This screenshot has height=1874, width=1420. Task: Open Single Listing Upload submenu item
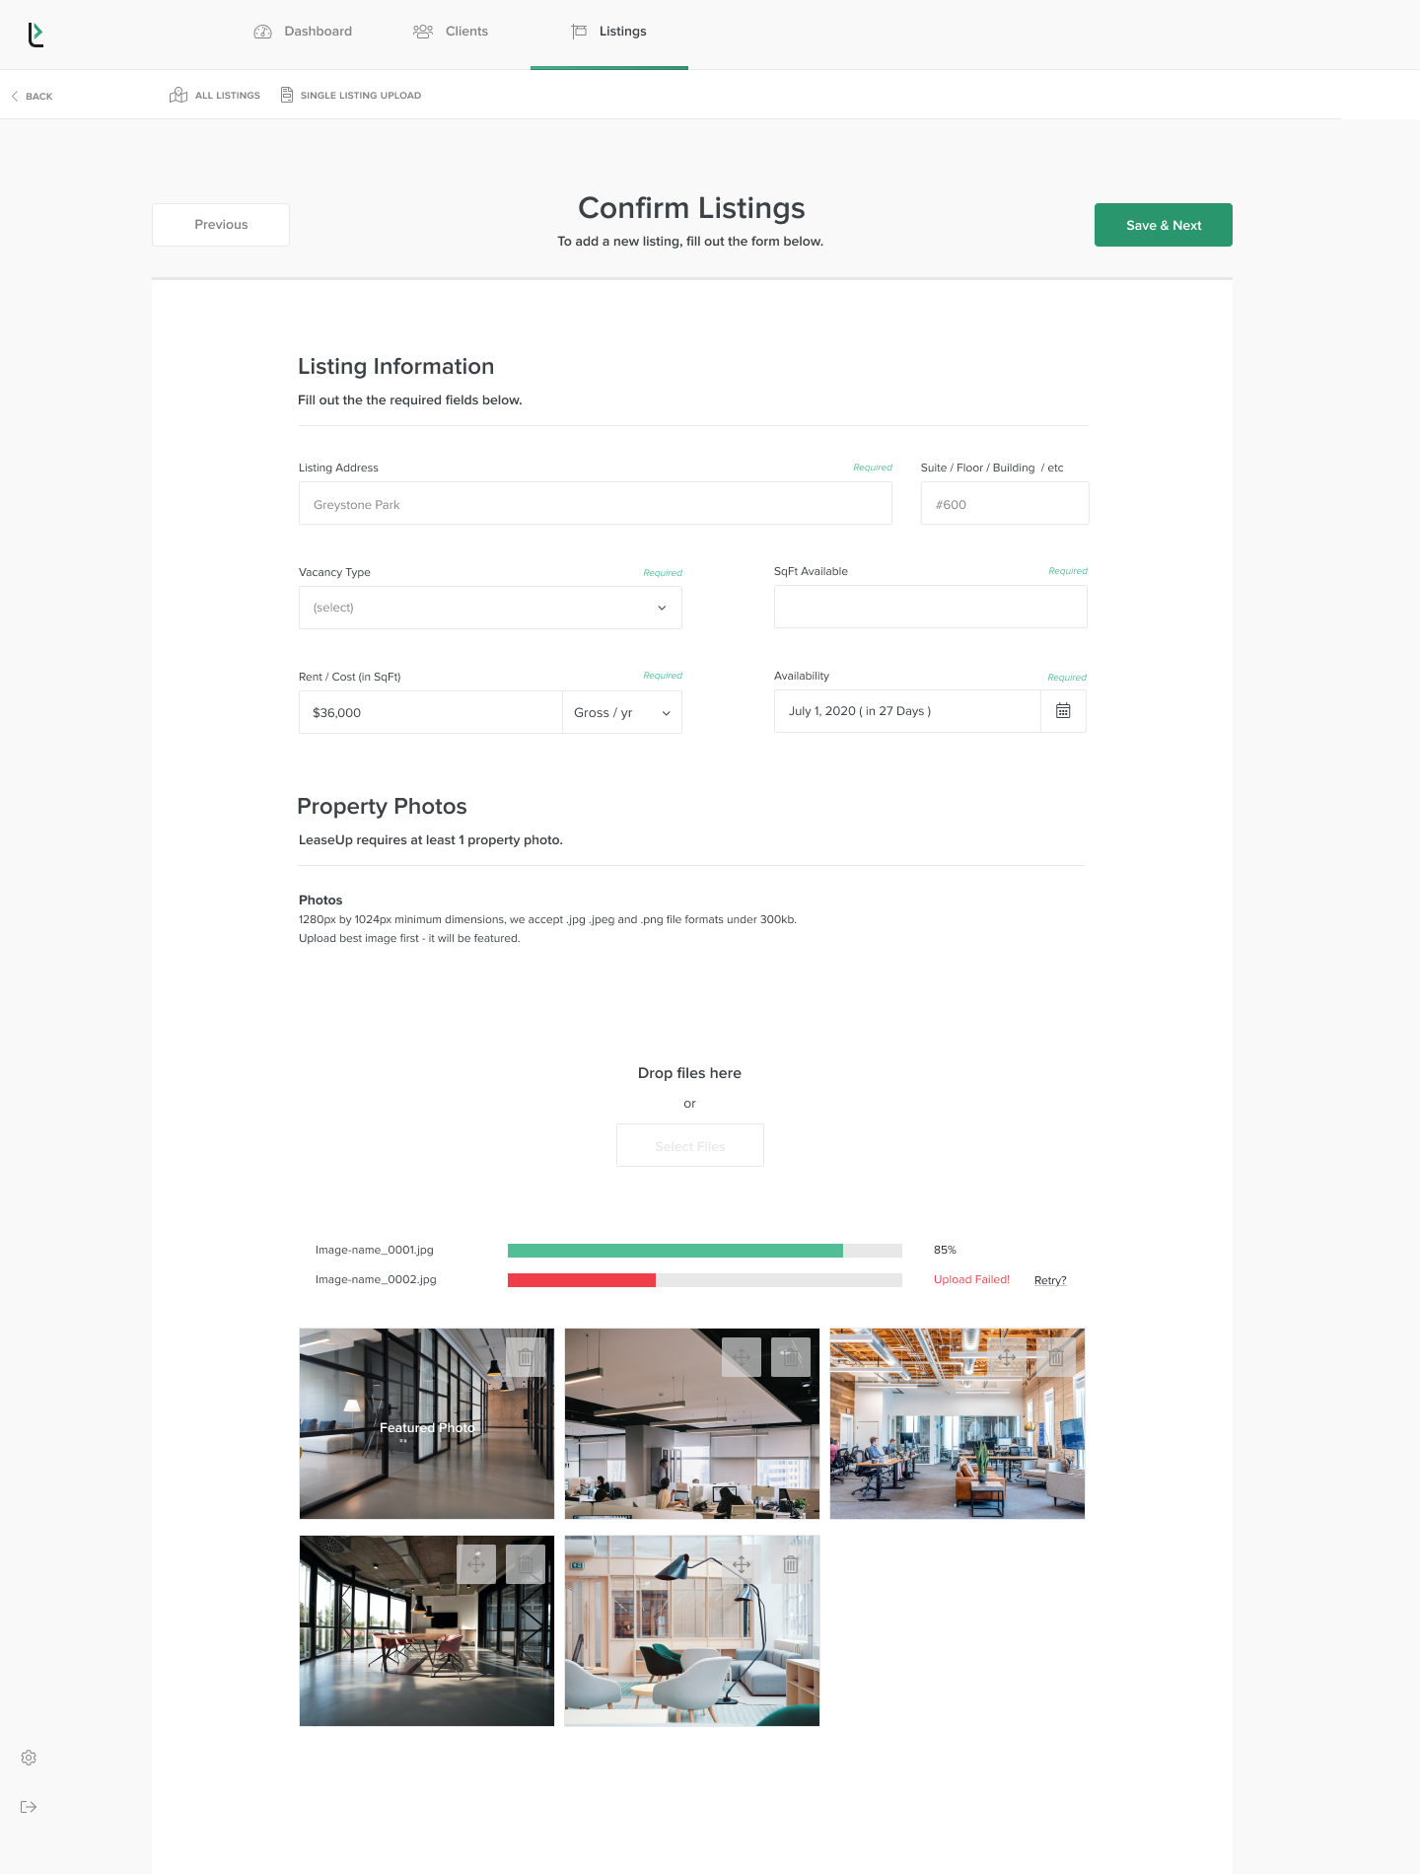pos(351,96)
